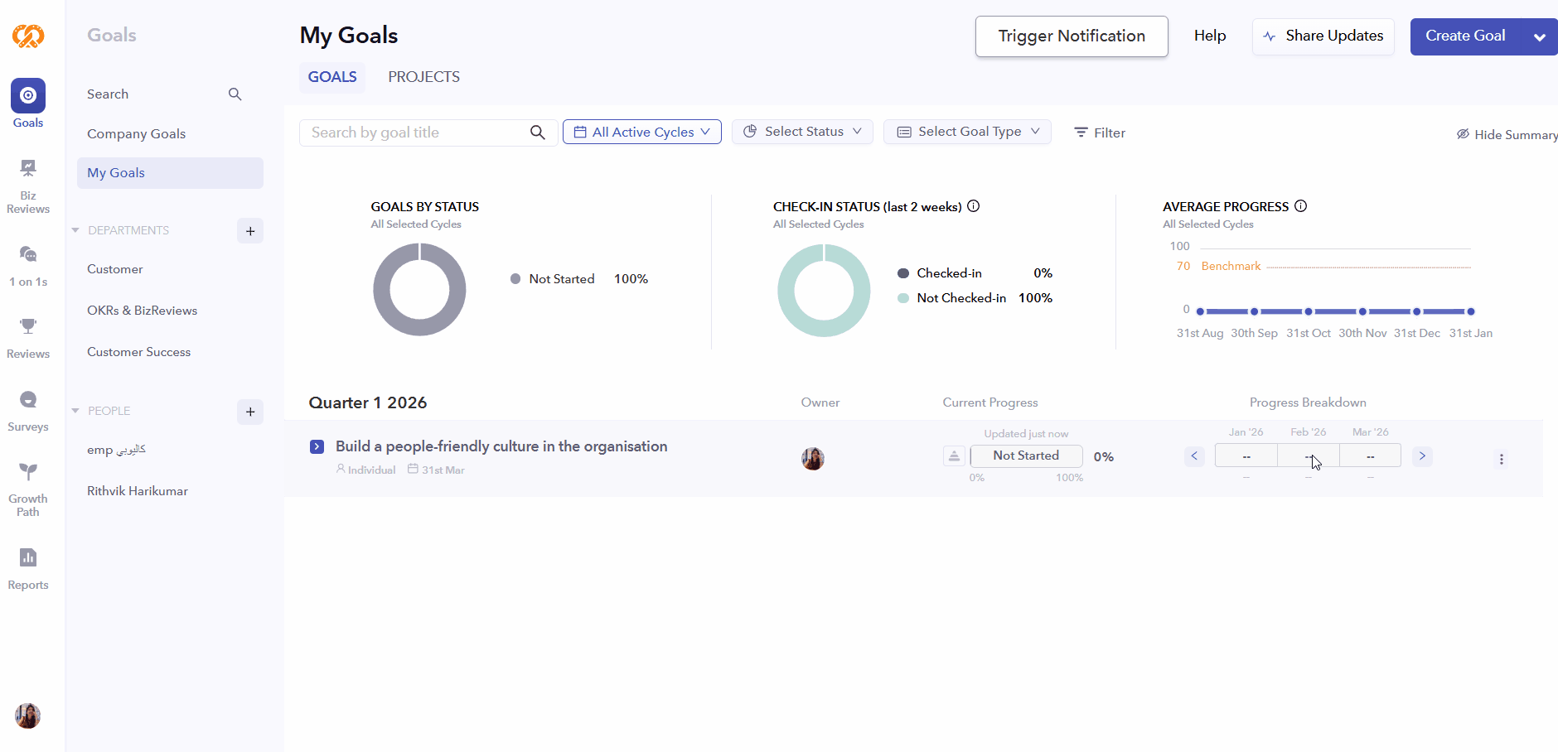Go to Reviews trophy icon
Screen dimensions: 1558x752
click(x=28, y=326)
